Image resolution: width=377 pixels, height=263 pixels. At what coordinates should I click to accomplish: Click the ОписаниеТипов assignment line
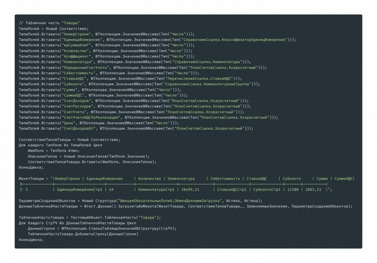click(88, 156)
